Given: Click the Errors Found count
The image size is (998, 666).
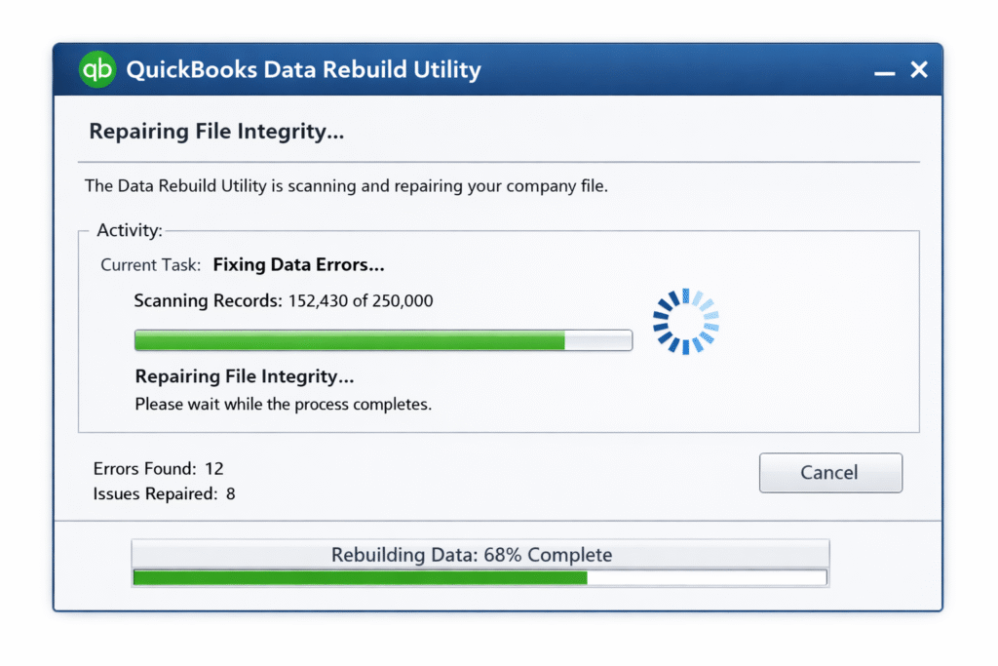Looking at the screenshot, I should 160,468.
